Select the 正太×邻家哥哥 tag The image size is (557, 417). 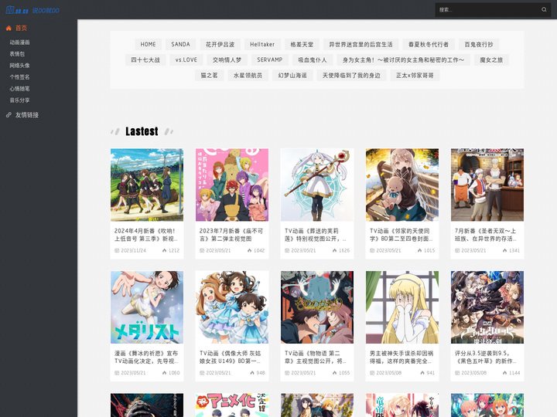415,76
